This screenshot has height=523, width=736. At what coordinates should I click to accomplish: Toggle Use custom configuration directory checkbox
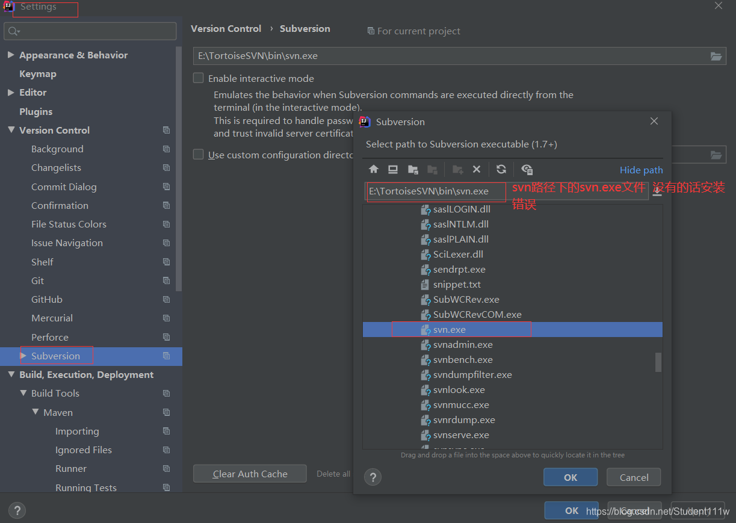(x=198, y=155)
